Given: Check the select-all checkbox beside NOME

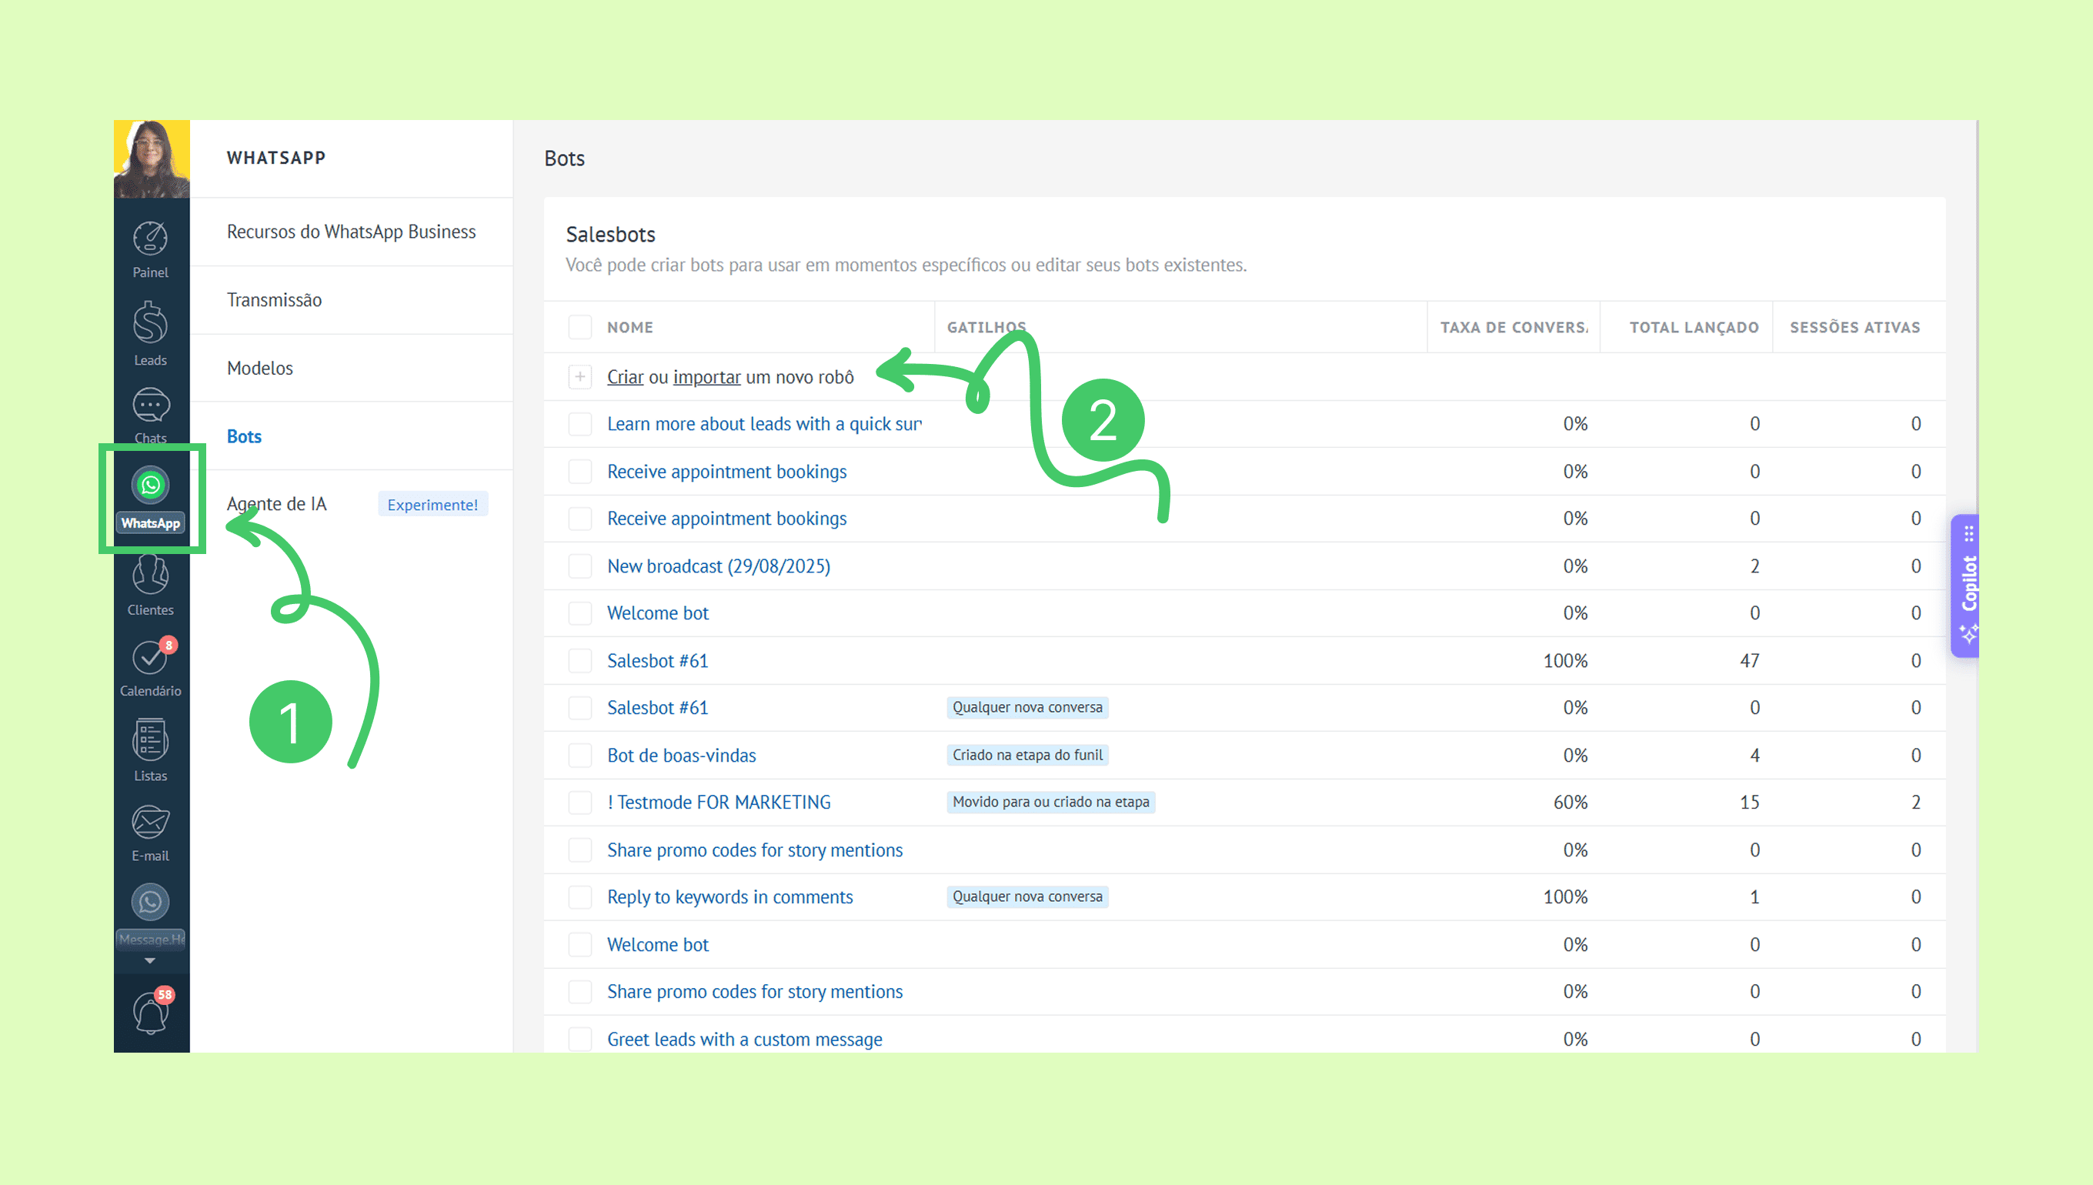Looking at the screenshot, I should point(579,327).
